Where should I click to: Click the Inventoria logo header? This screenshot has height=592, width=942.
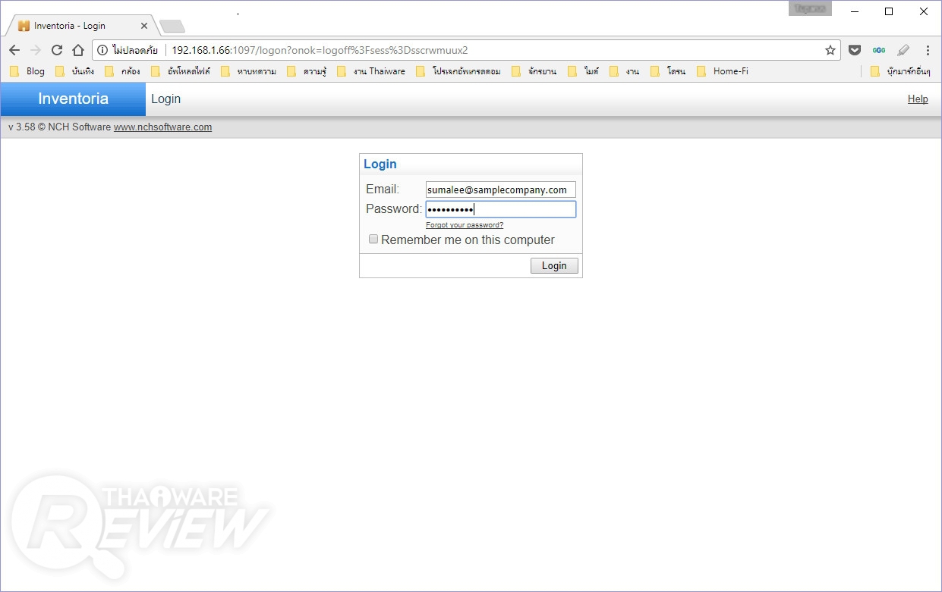coord(73,99)
